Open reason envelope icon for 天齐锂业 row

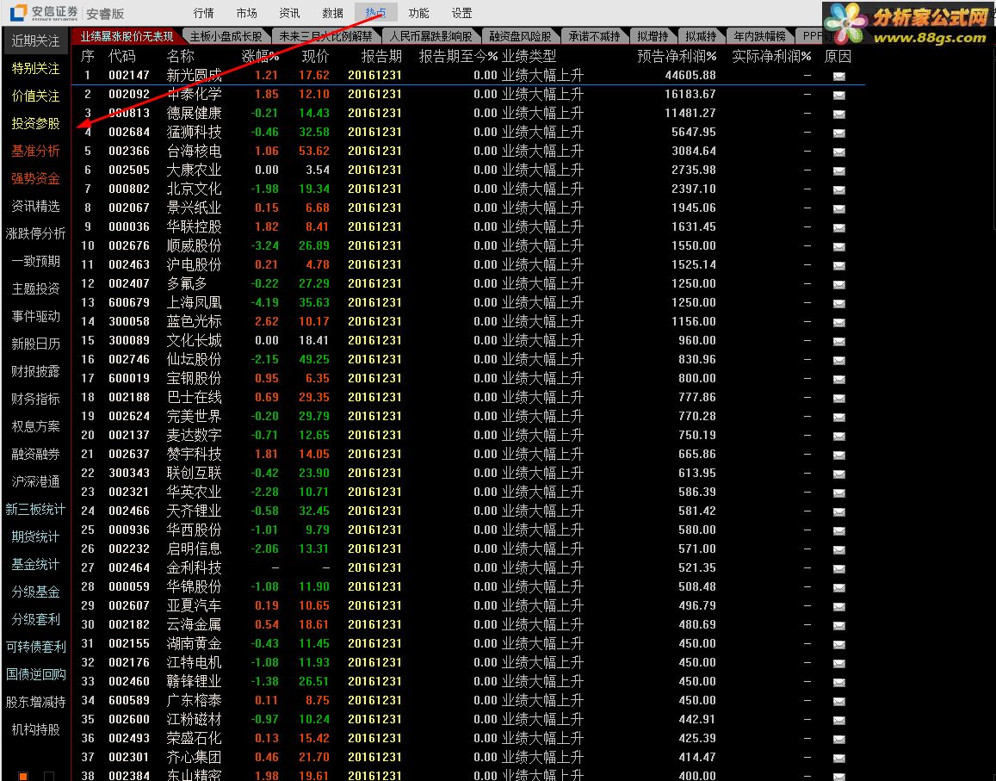(839, 511)
